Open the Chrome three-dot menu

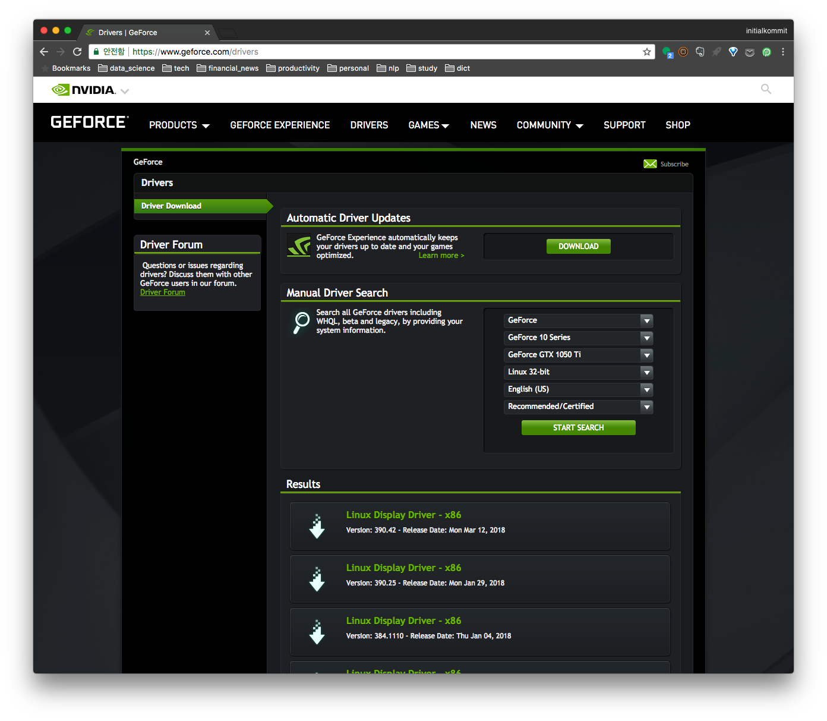[783, 52]
